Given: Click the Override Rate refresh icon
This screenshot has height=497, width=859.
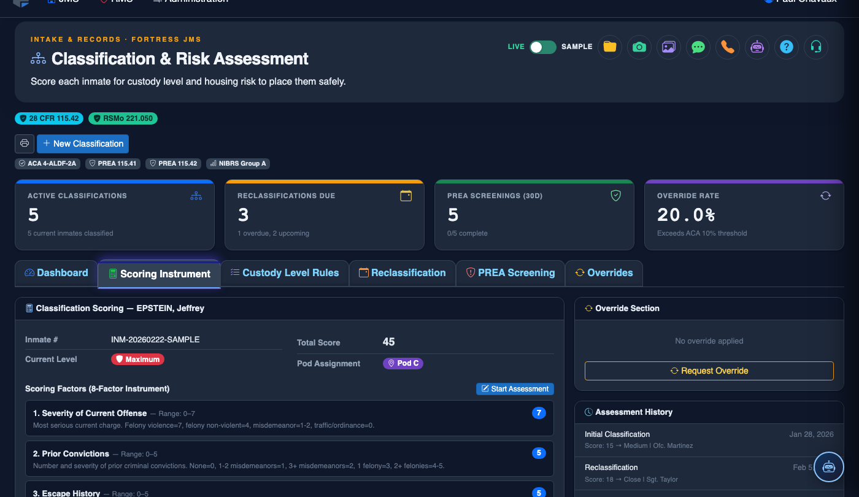Looking at the screenshot, I should click(825, 196).
